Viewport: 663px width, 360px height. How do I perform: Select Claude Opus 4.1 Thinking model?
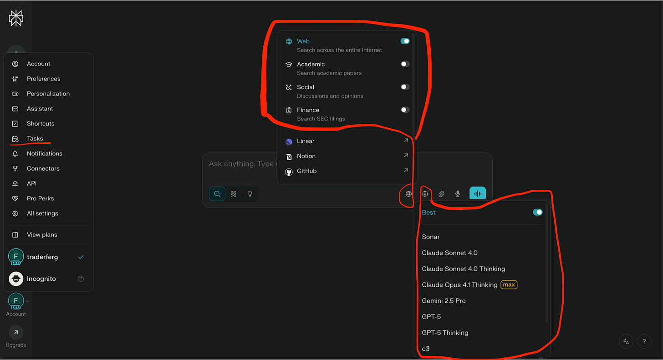coord(482,285)
